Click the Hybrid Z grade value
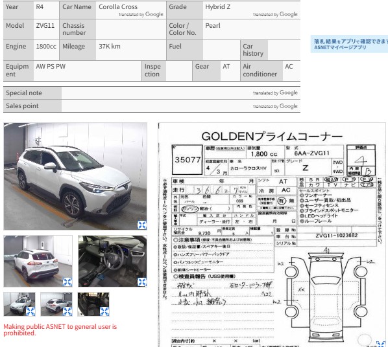Screen dimensions: 388x347 [218, 7]
